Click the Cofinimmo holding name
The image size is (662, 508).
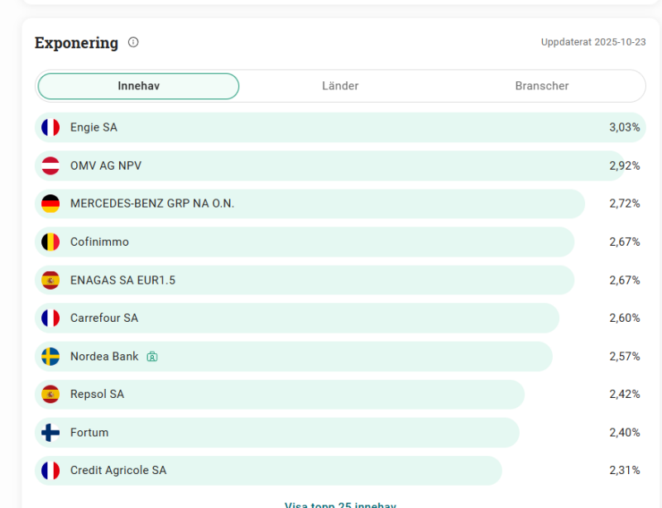pyautogui.click(x=99, y=242)
